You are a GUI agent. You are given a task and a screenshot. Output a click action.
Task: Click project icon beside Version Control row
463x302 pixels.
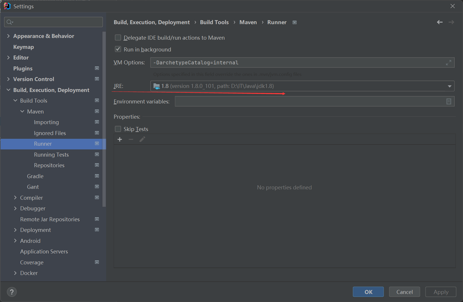(97, 79)
